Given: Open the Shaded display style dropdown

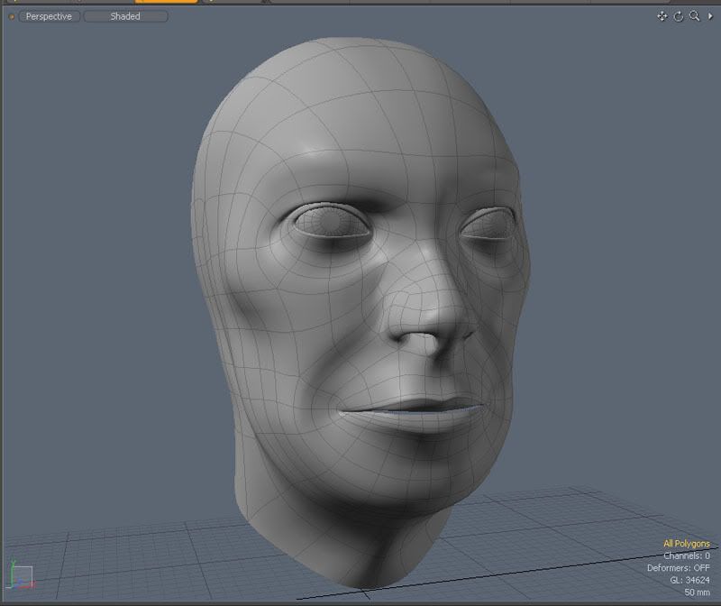Looking at the screenshot, I should click(x=125, y=16).
